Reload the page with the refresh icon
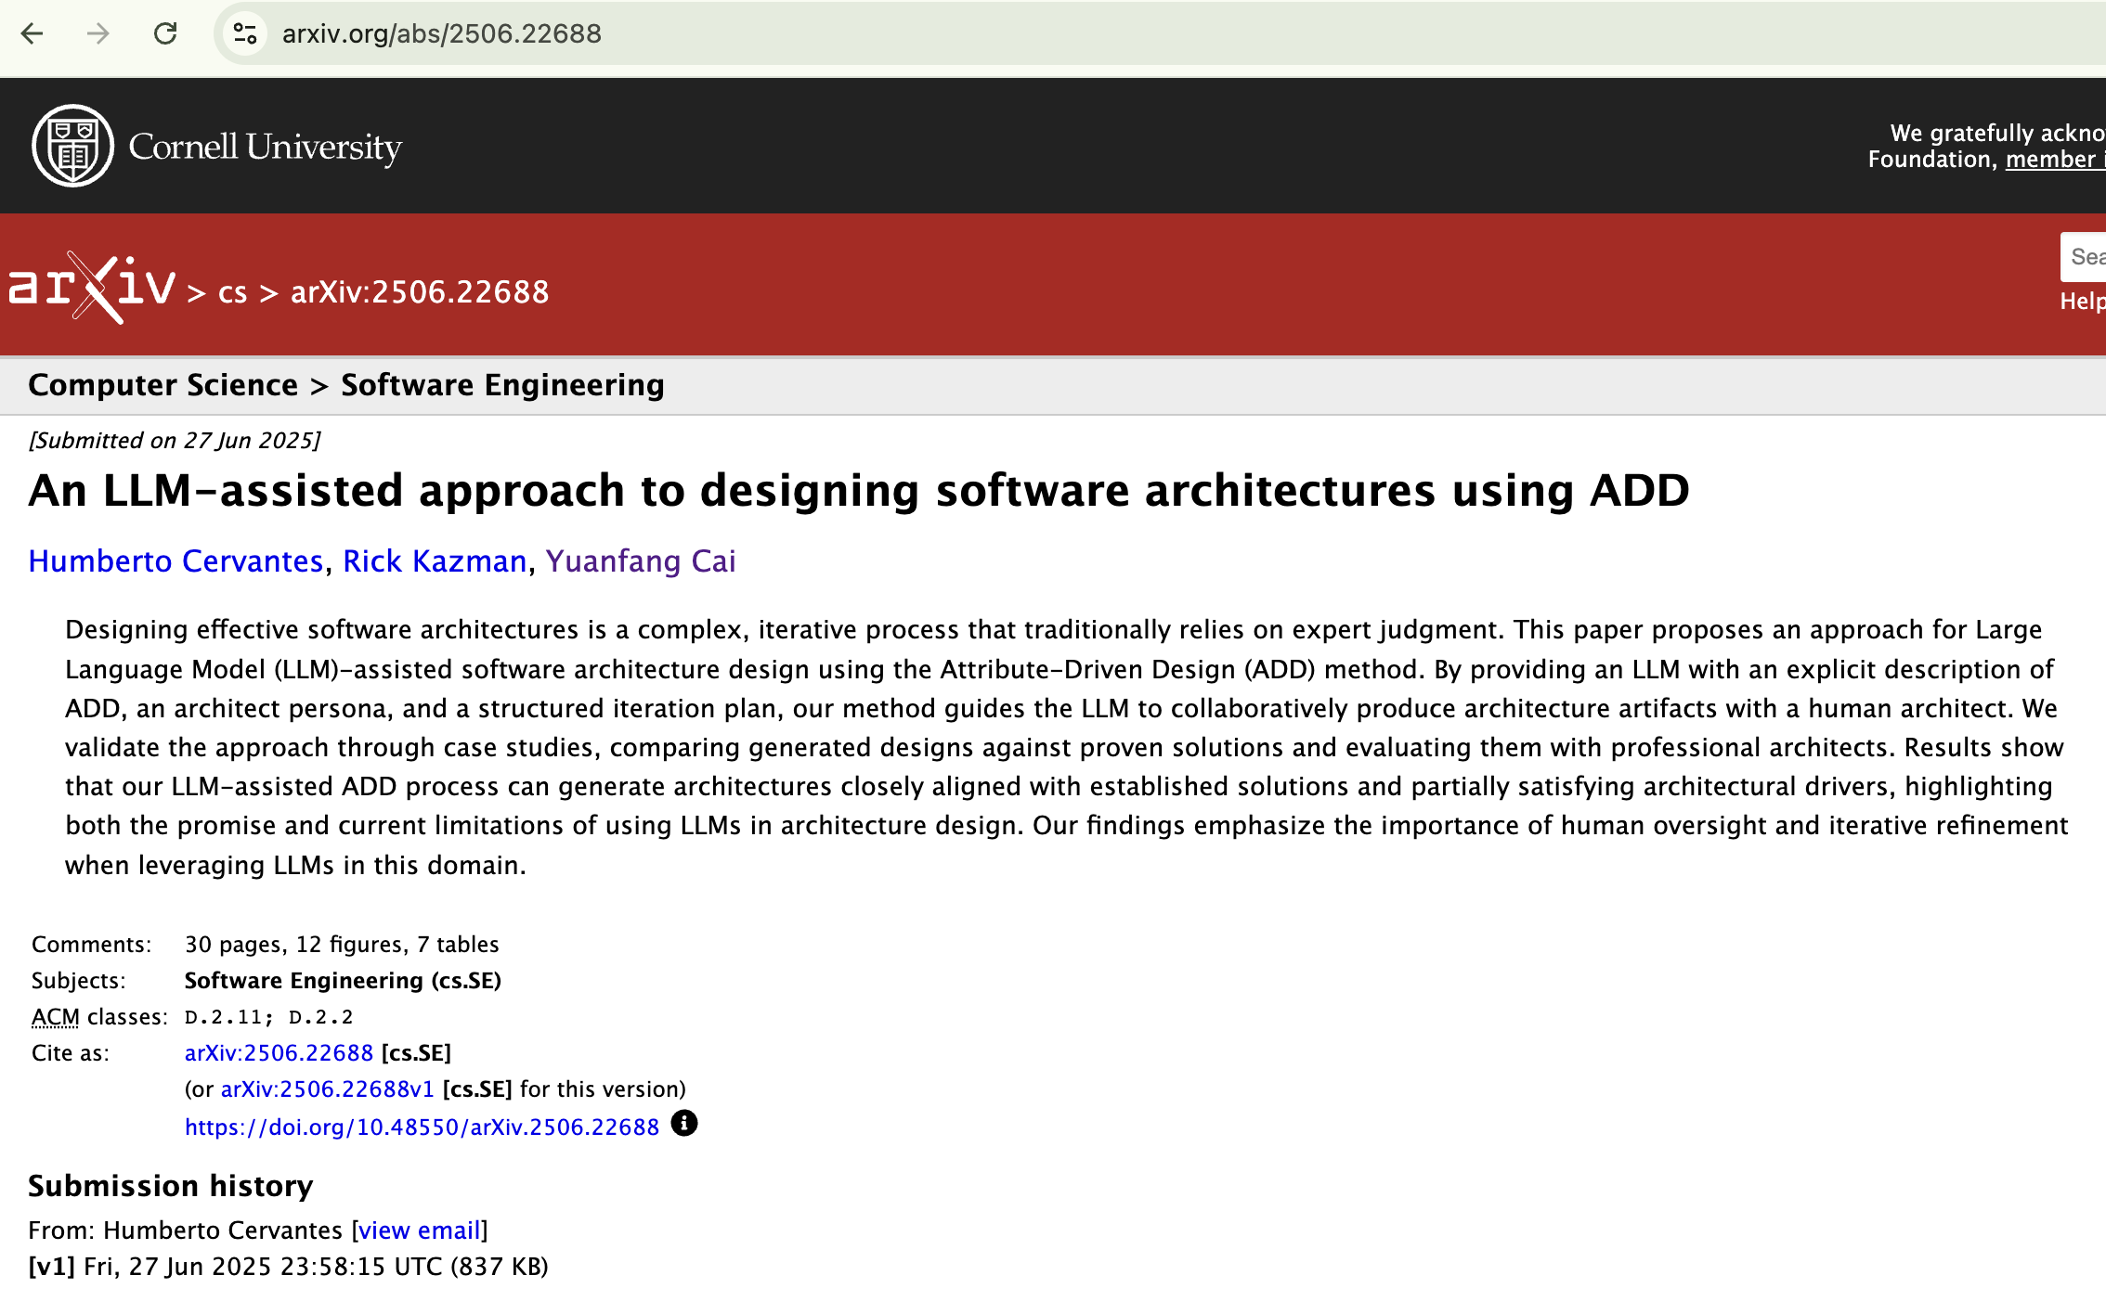Viewport: 2106px width, 1314px height. pyautogui.click(x=165, y=34)
